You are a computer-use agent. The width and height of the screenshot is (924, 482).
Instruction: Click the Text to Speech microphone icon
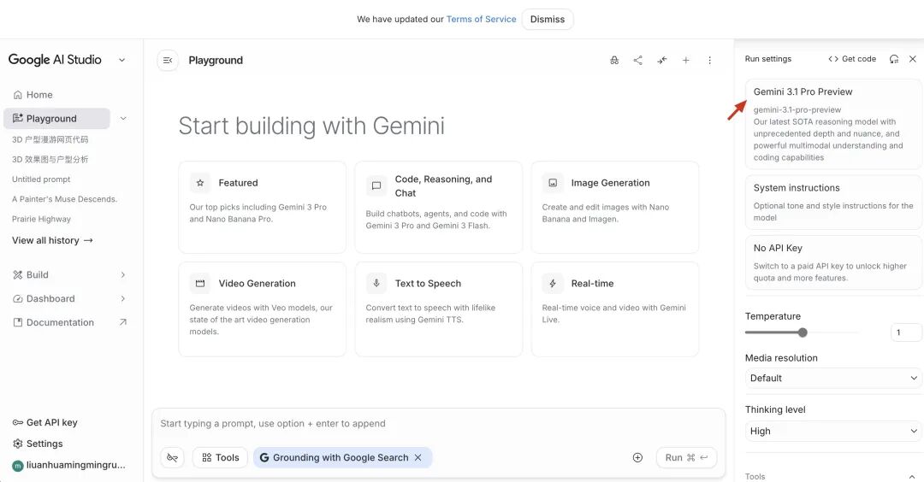pos(376,283)
